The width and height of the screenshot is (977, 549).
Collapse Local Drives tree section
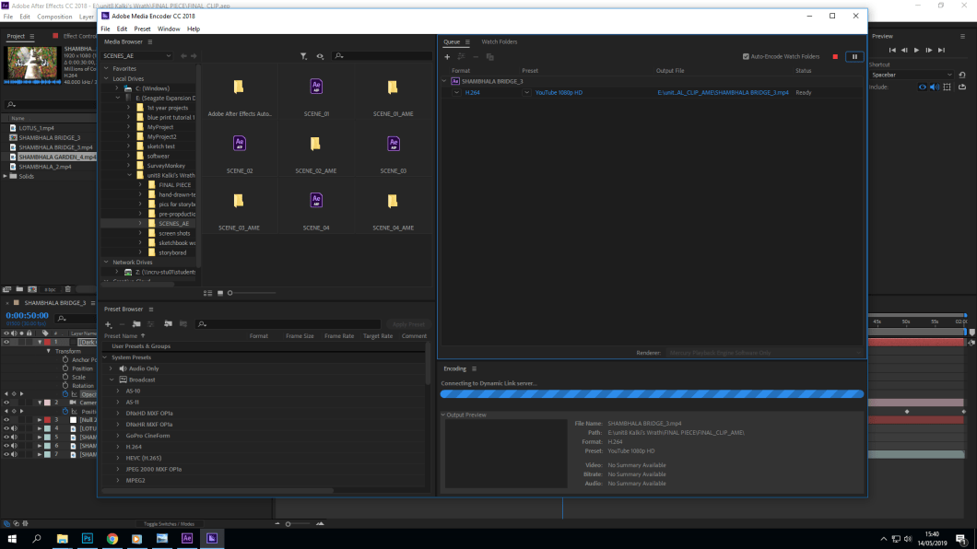click(107, 79)
